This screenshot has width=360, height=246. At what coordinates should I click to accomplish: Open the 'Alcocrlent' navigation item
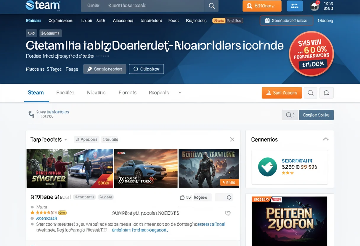pyautogui.click(x=123, y=21)
